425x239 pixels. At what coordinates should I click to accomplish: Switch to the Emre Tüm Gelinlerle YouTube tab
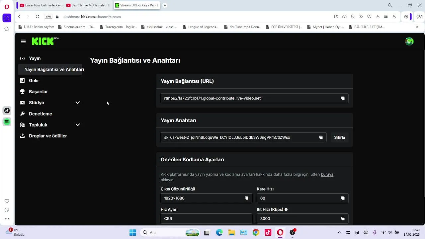point(41,5)
